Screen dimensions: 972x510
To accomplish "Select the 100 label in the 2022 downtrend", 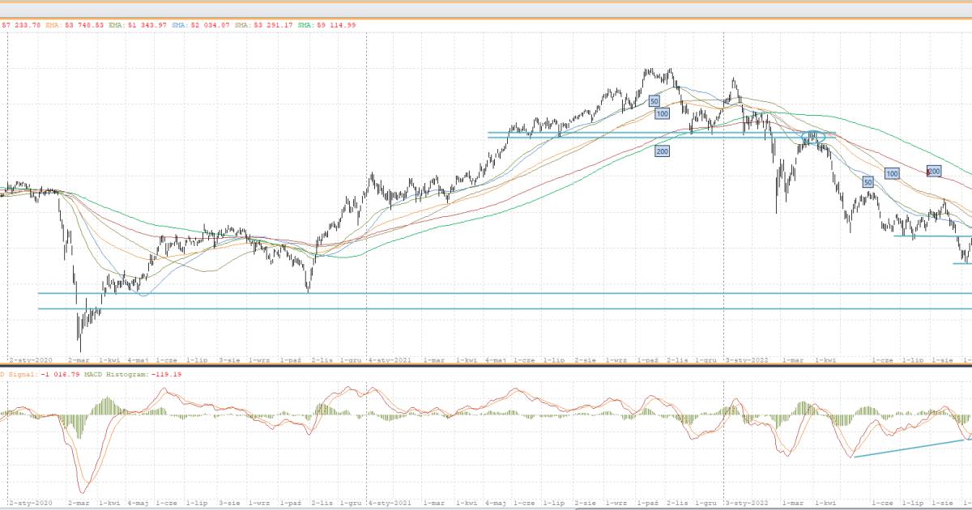I will [x=892, y=173].
